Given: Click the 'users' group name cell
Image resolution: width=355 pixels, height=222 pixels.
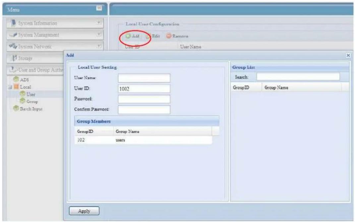Looking at the screenshot, I should [120, 140].
